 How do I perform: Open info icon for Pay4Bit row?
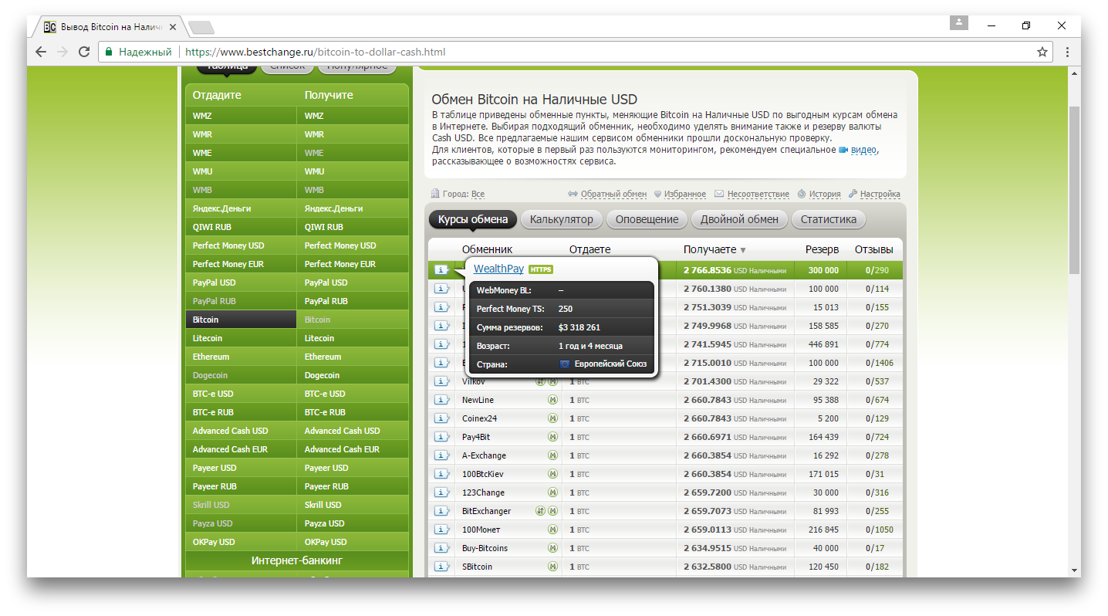tap(441, 437)
